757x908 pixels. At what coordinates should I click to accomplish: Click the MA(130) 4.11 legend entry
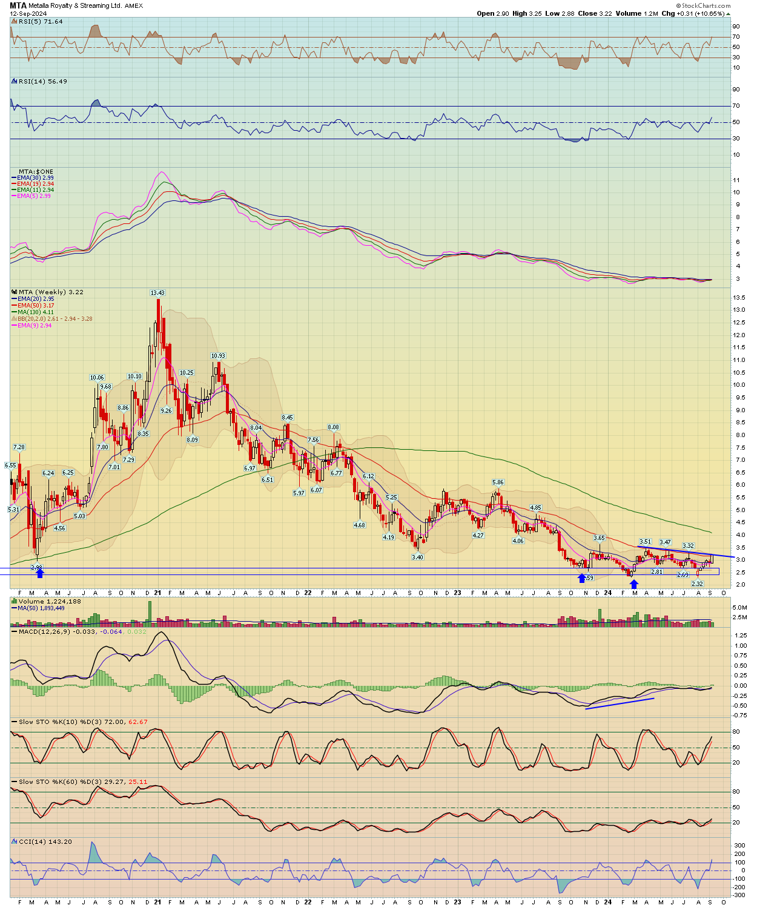click(x=36, y=312)
